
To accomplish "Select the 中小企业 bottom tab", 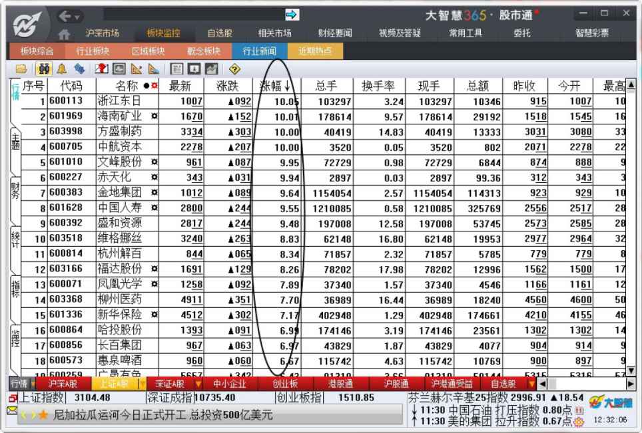I will 230,384.
